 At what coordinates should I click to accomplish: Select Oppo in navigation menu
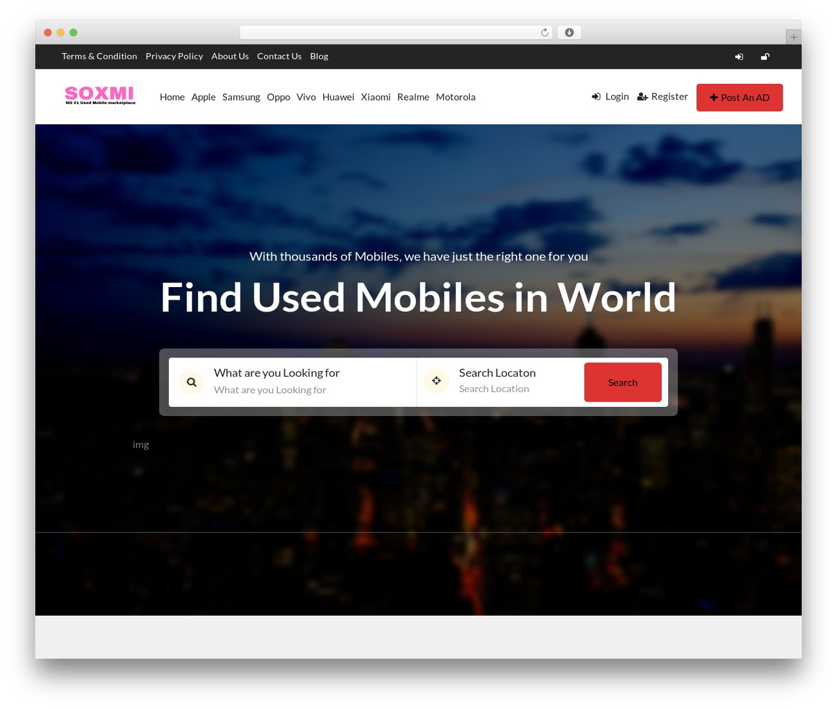279,97
